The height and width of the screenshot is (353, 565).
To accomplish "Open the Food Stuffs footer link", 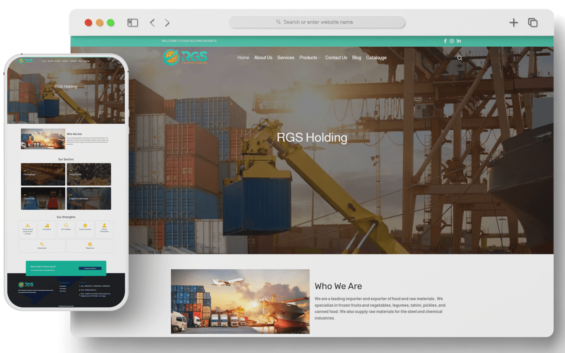I will click(x=63, y=286).
